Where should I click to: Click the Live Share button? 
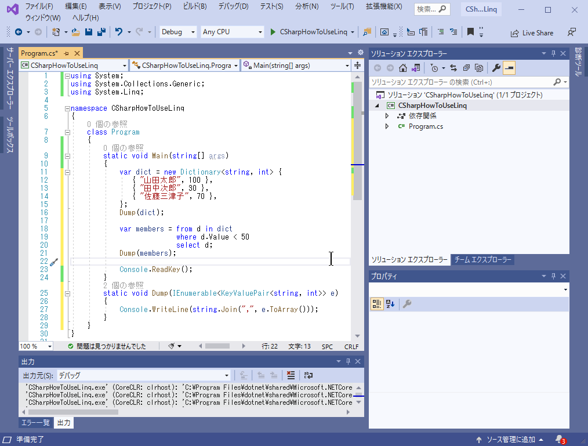pyautogui.click(x=532, y=33)
